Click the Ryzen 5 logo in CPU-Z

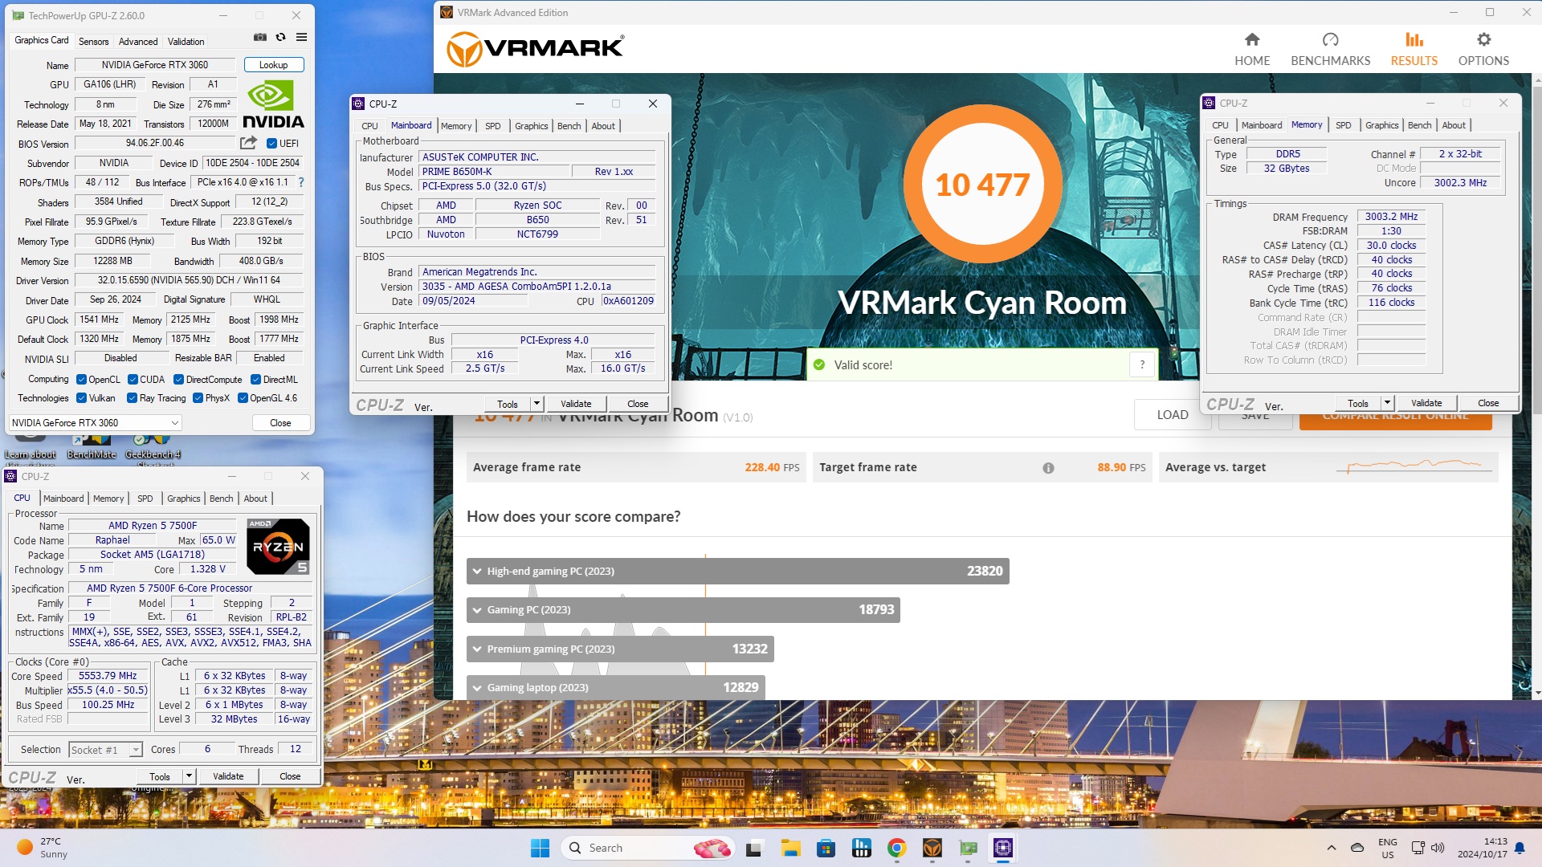pyautogui.click(x=278, y=546)
